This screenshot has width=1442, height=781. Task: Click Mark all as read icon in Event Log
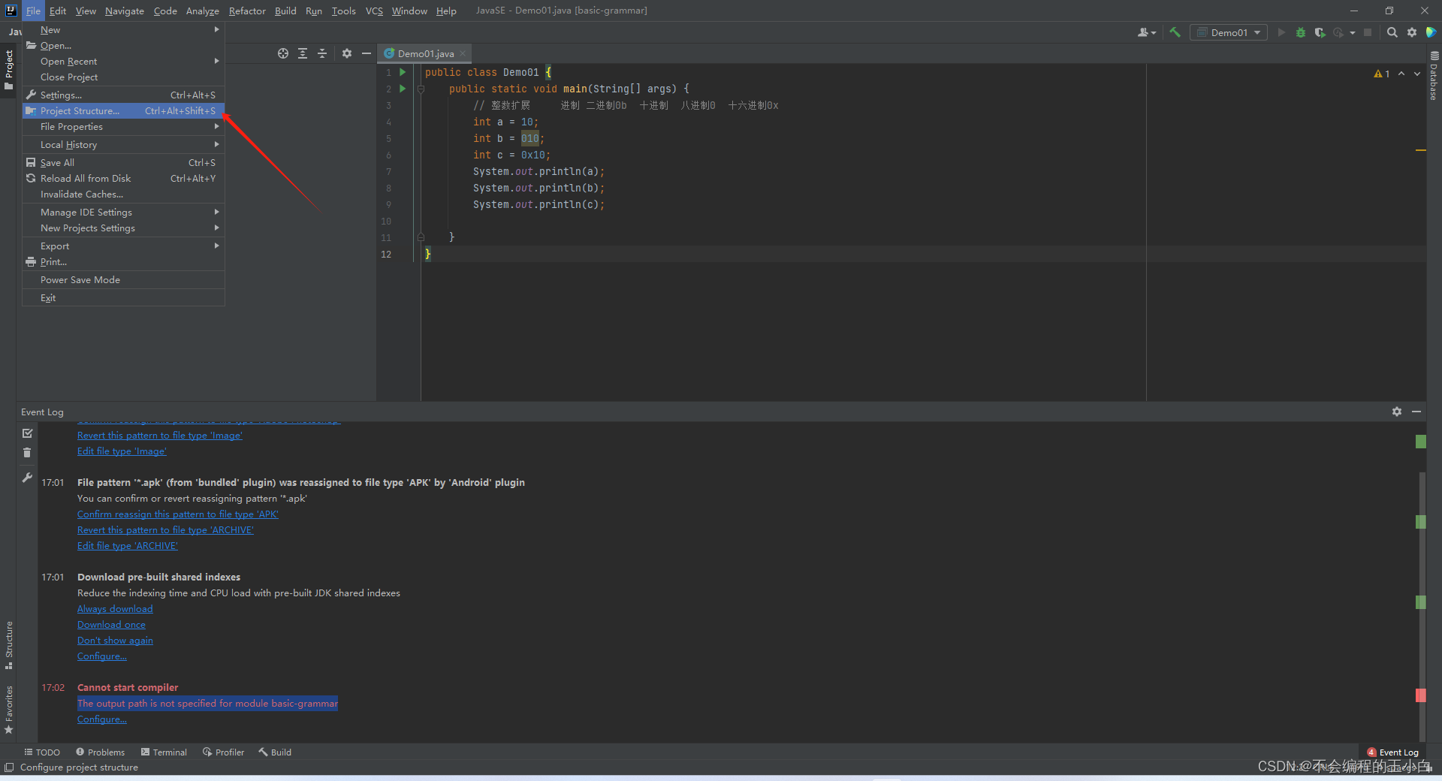(x=27, y=433)
